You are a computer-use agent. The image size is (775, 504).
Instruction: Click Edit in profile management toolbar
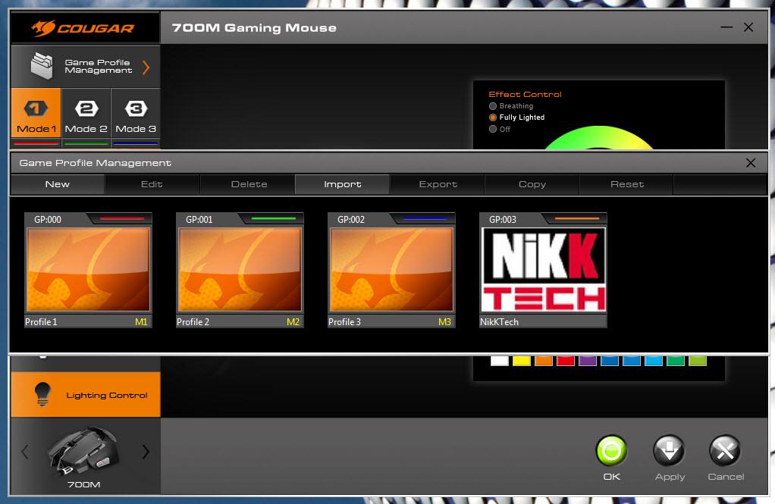click(152, 184)
